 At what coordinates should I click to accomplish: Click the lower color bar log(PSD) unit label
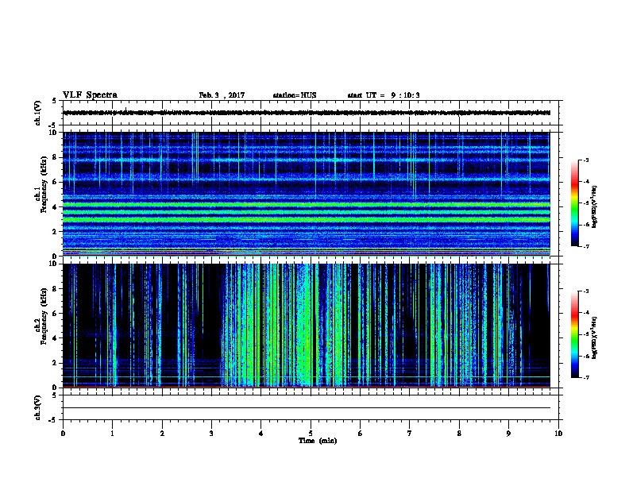point(594,338)
